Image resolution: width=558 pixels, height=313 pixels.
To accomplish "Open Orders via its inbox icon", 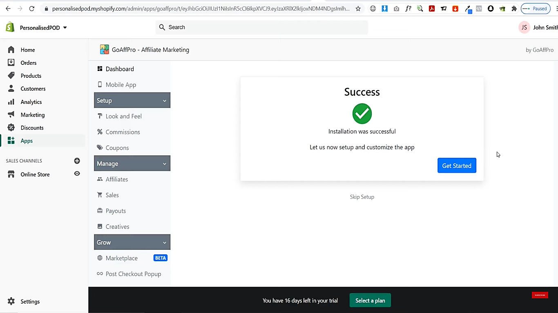I will click(x=11, y=63).
